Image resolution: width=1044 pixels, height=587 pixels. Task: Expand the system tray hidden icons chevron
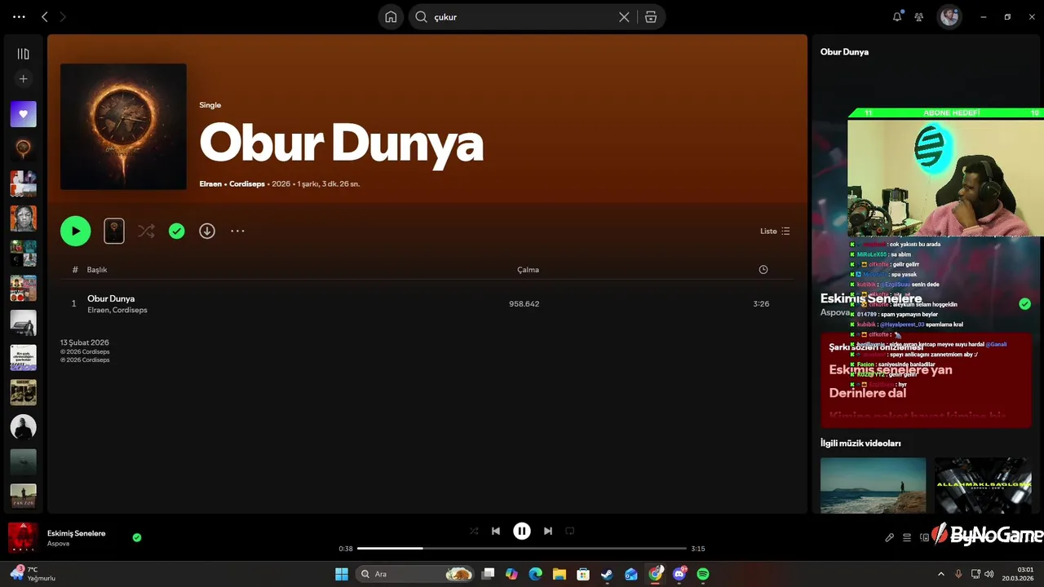pos(940,574)
